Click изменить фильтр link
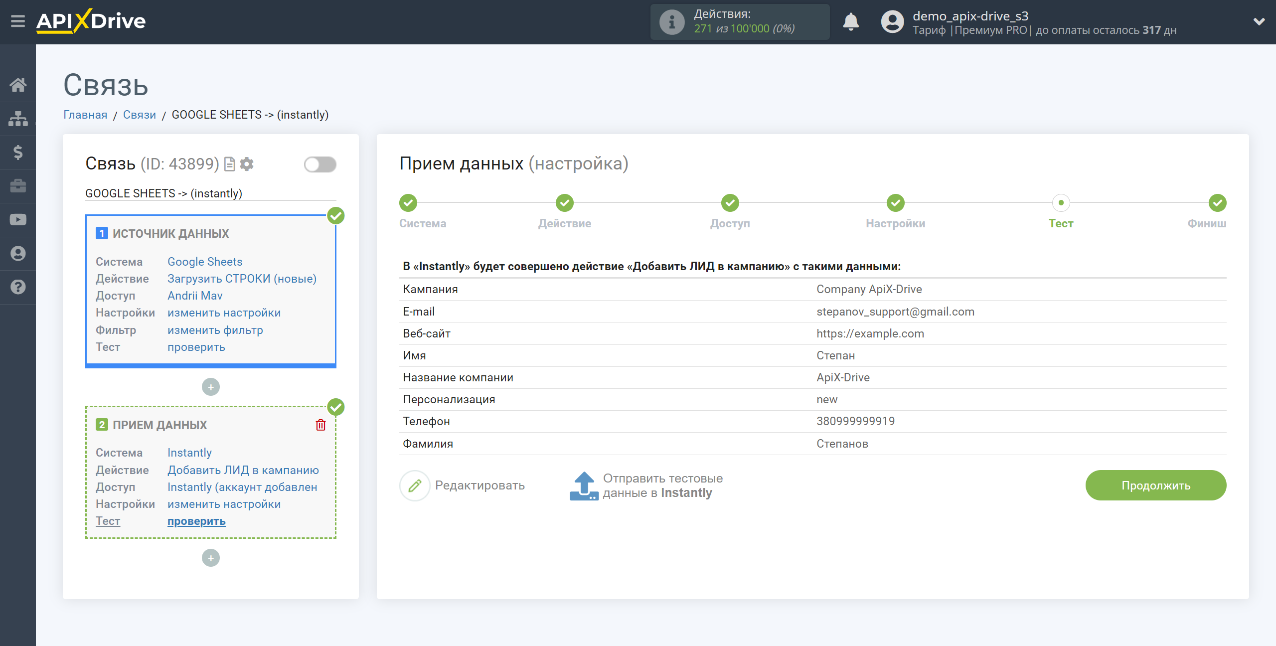This screenshot has height=646, width=1276. tap(215, 330)
